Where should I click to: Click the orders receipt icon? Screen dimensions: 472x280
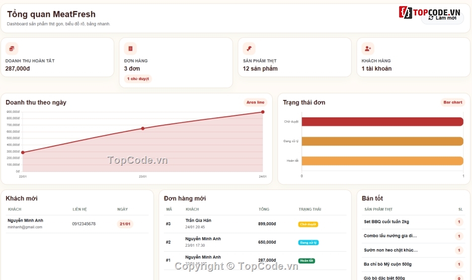(130, 49)
